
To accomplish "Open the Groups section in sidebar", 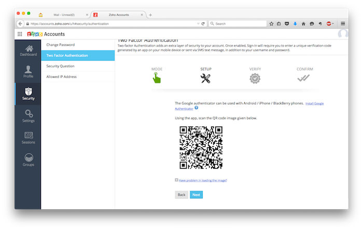I will coord(29,160).
